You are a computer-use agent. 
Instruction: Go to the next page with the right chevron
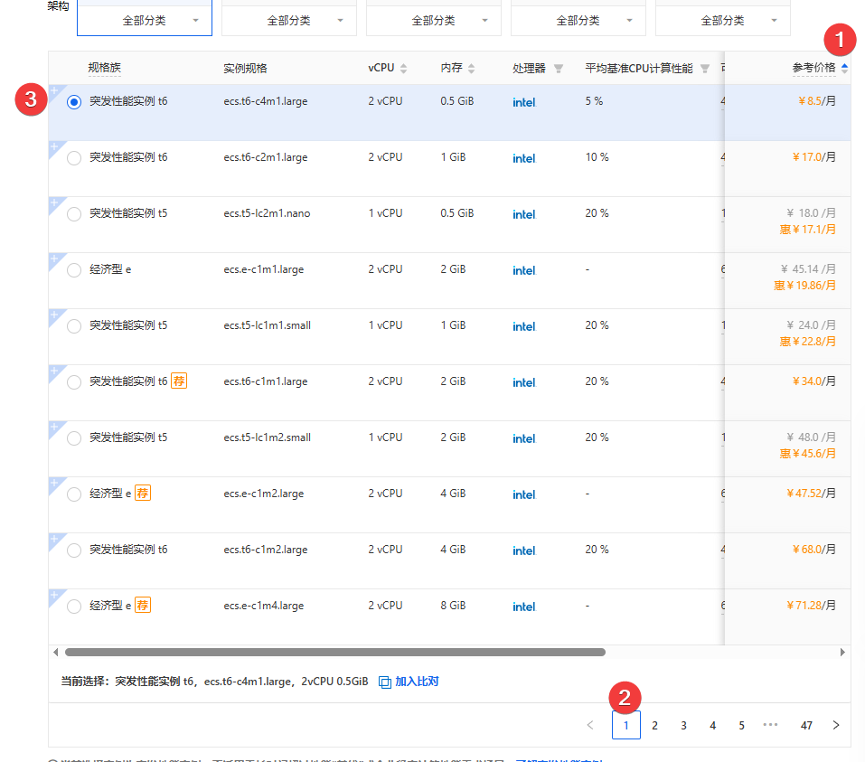pyautogui.click(x=836, y=725)
